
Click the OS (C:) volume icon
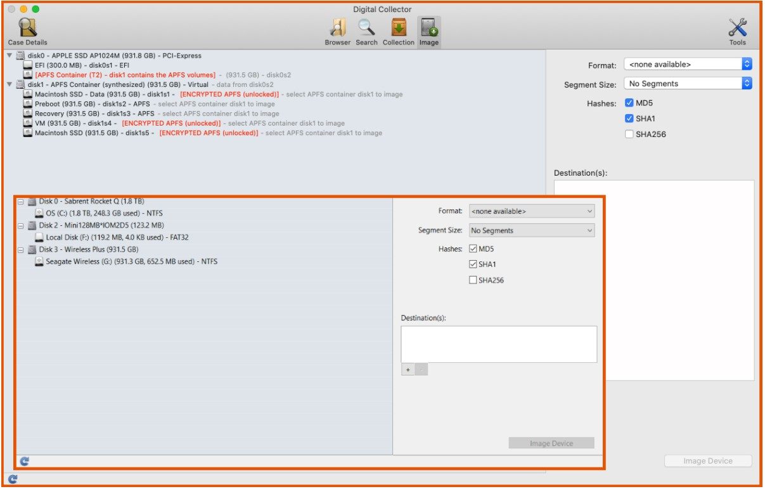click(39, 213)
